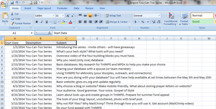Switch to the Data tab

76,8
